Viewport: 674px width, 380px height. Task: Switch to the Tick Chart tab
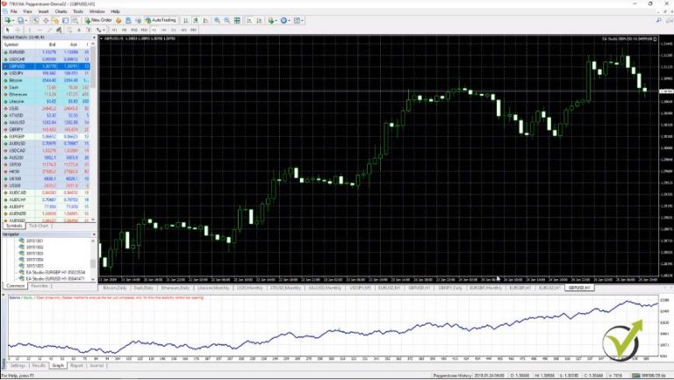39,226
